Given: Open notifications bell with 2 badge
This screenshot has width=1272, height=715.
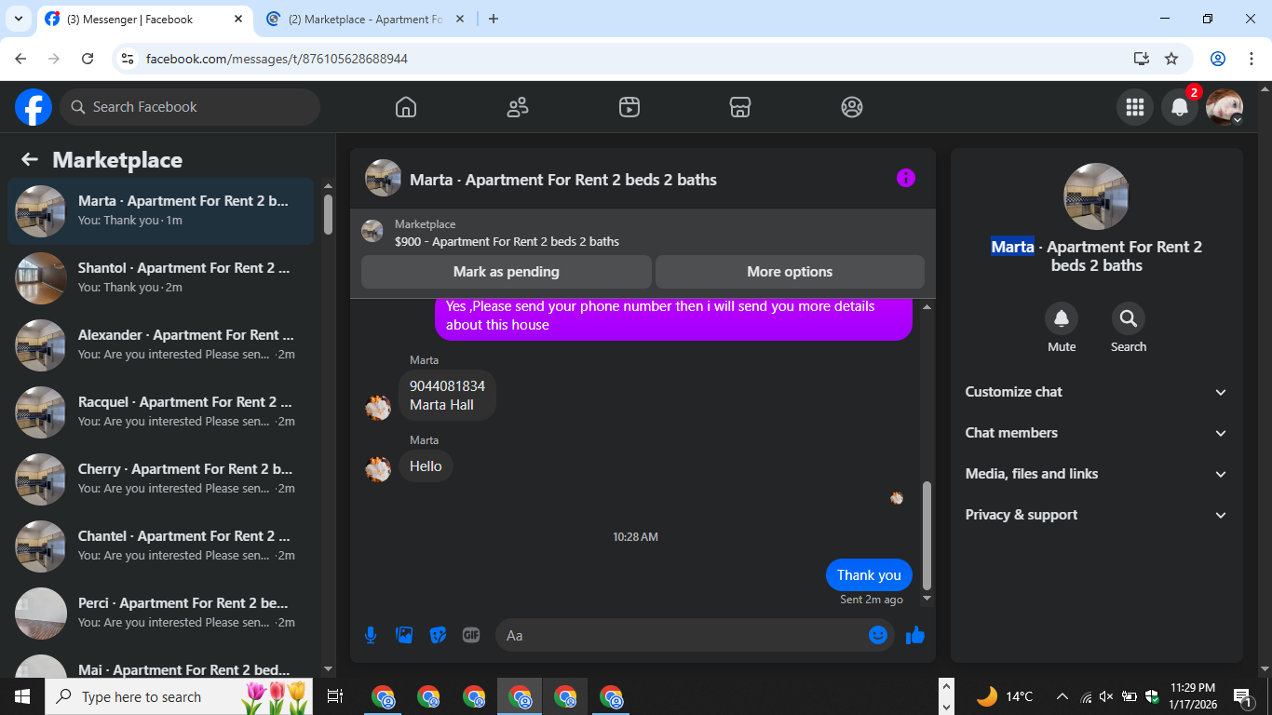Looking at the screenshot, I should pyautogui.click(x=1179, y=107).
